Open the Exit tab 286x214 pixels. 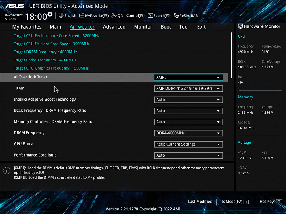201,27
